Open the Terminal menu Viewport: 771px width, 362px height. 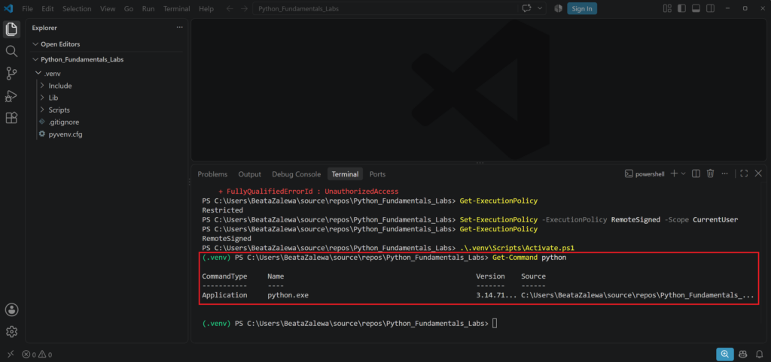pyautogui.click(x=176, y=9)
